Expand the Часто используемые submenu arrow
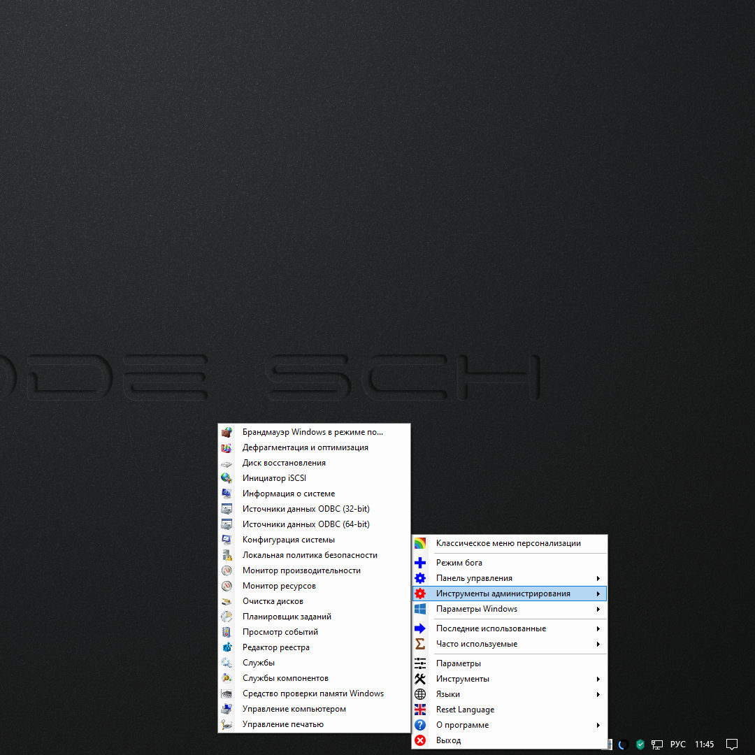The image size is (755, 755). (598, 644)
